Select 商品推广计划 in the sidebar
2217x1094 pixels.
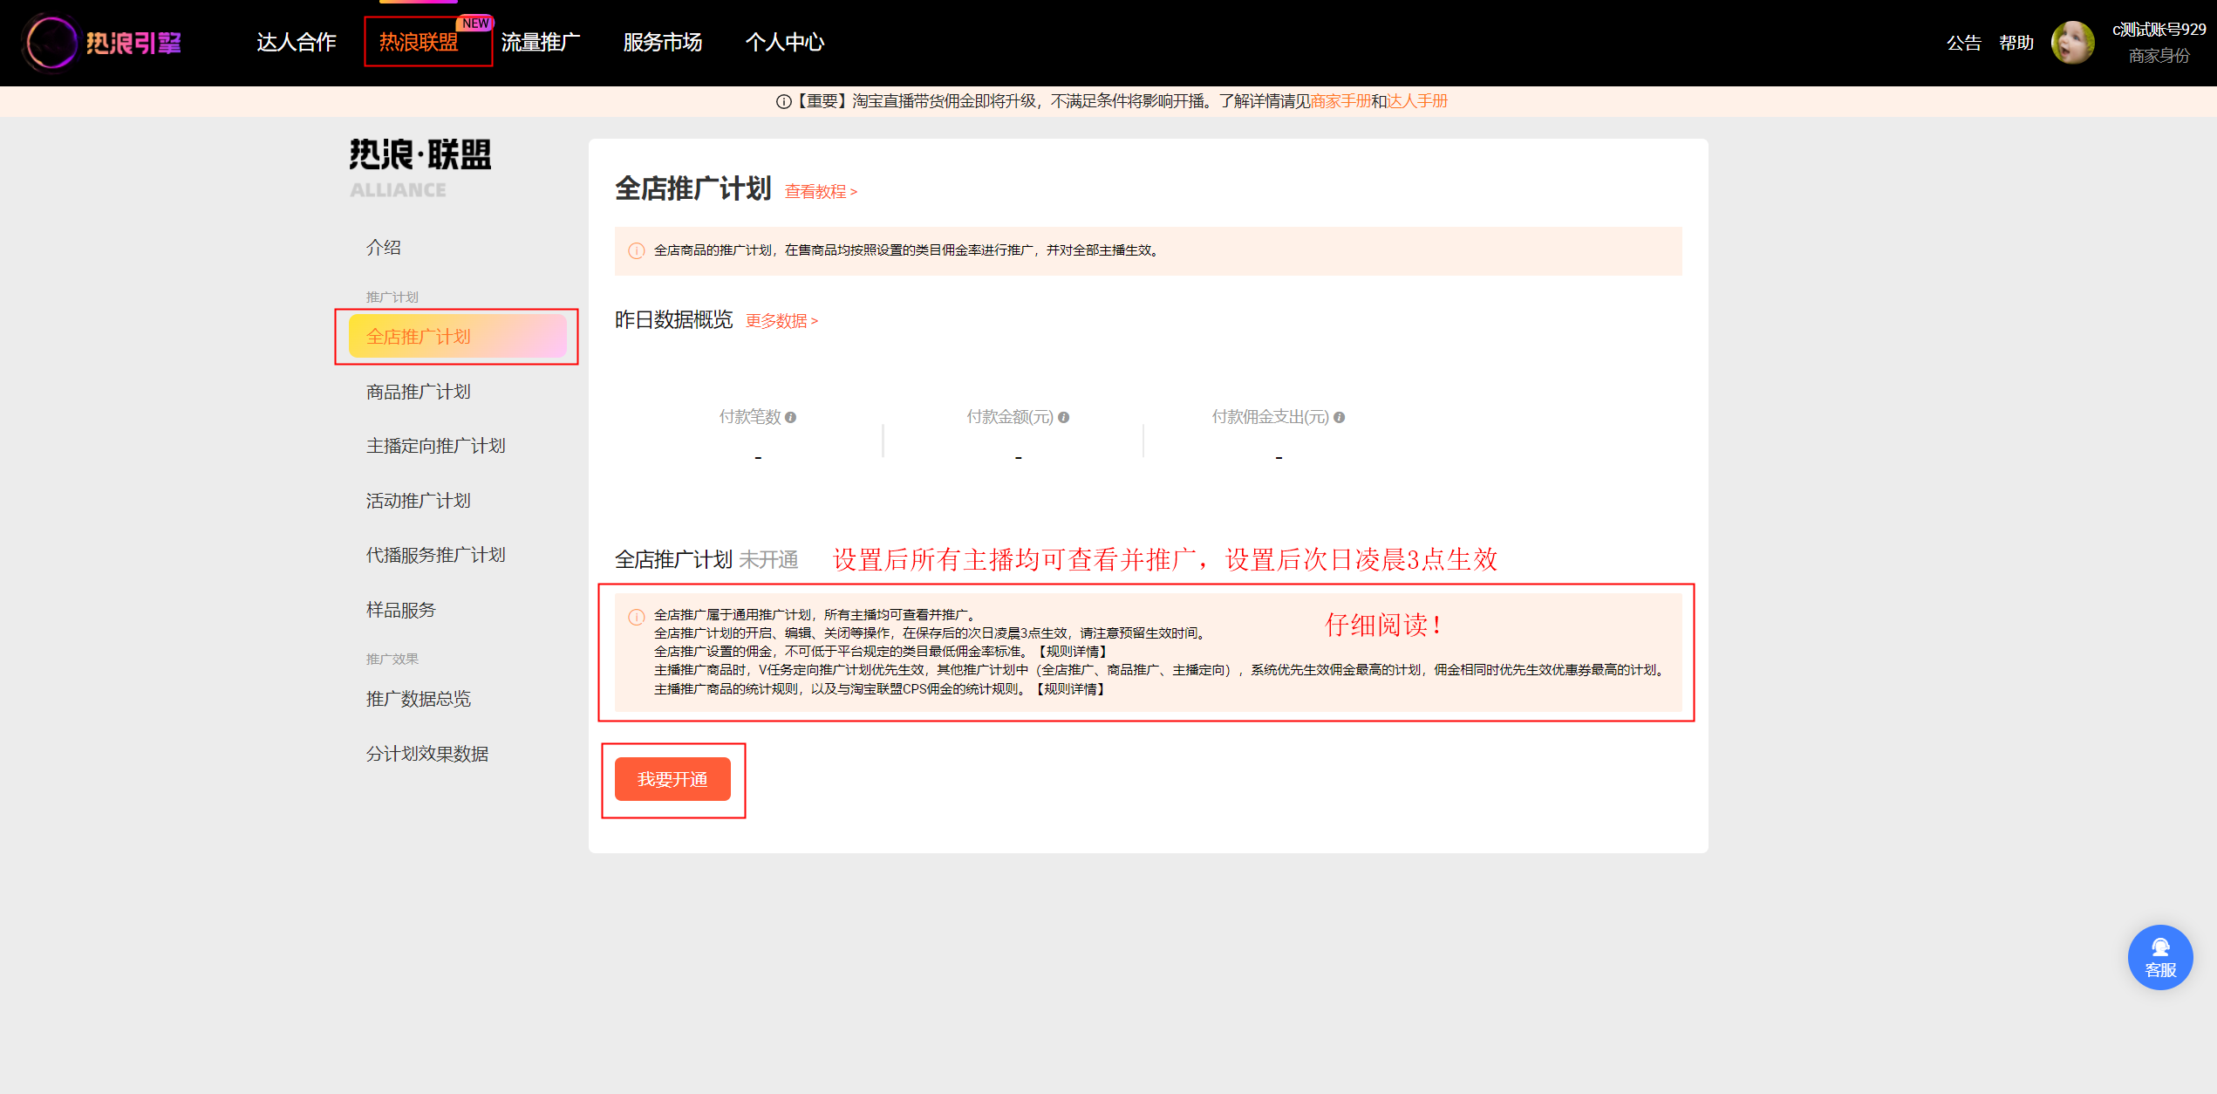[x=418, y=392]
